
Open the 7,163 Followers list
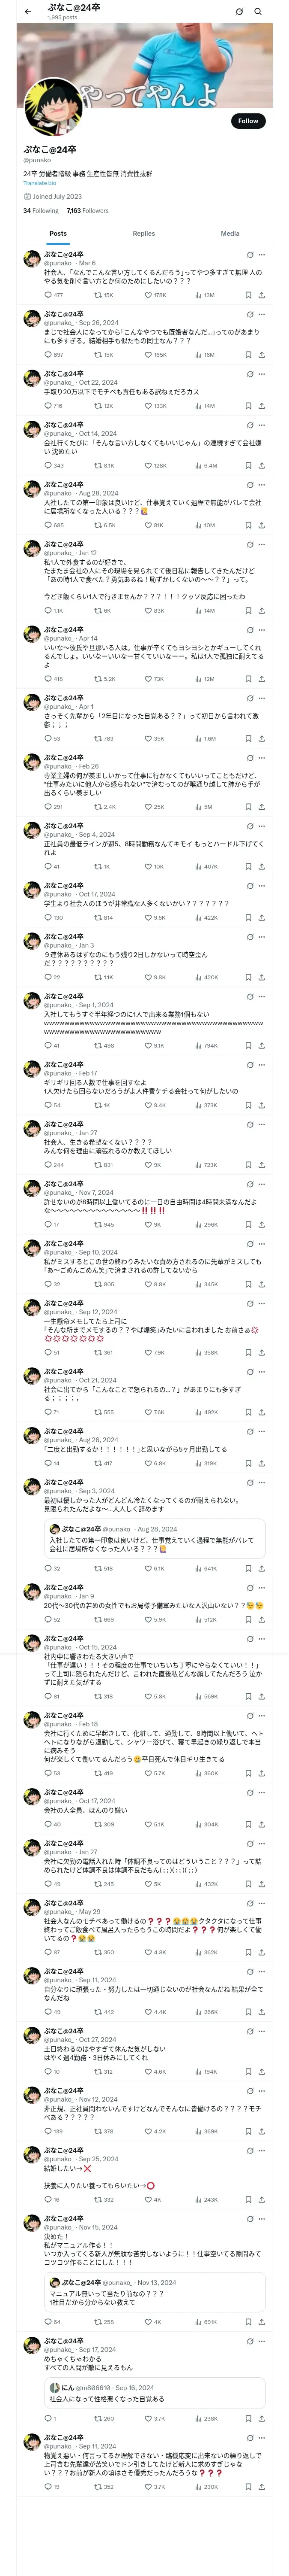pos(88,211)
